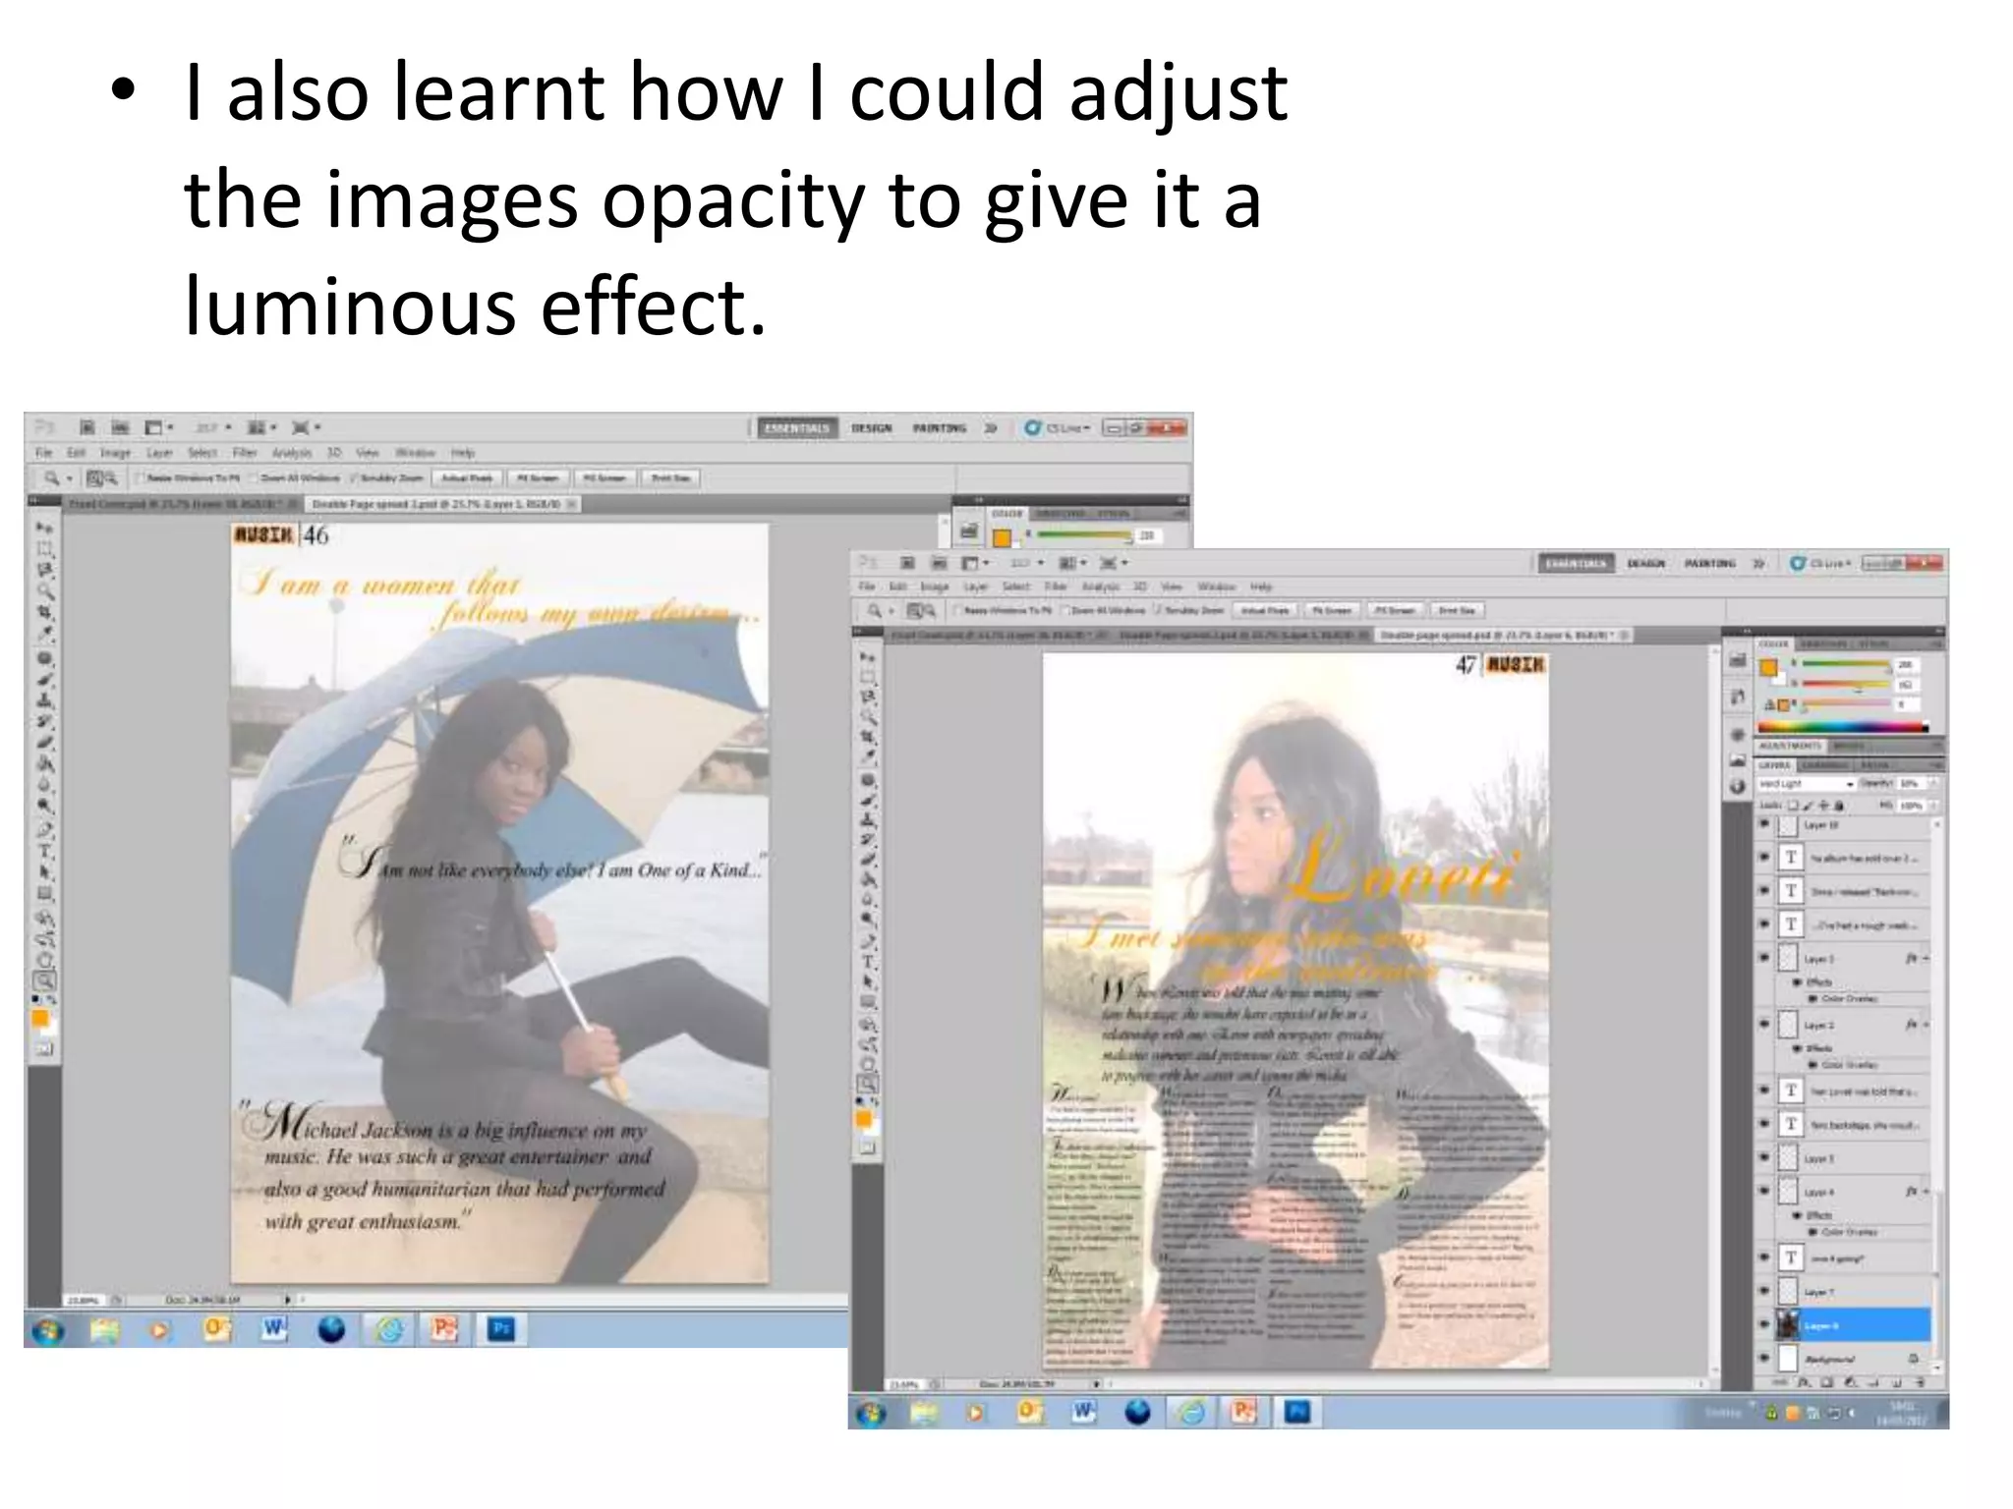The height and width of the screenshot is (1509, 2013).
Task: Toggle Scrubby Zoom checkbox in right window
Action: (x=1159, y=610)
